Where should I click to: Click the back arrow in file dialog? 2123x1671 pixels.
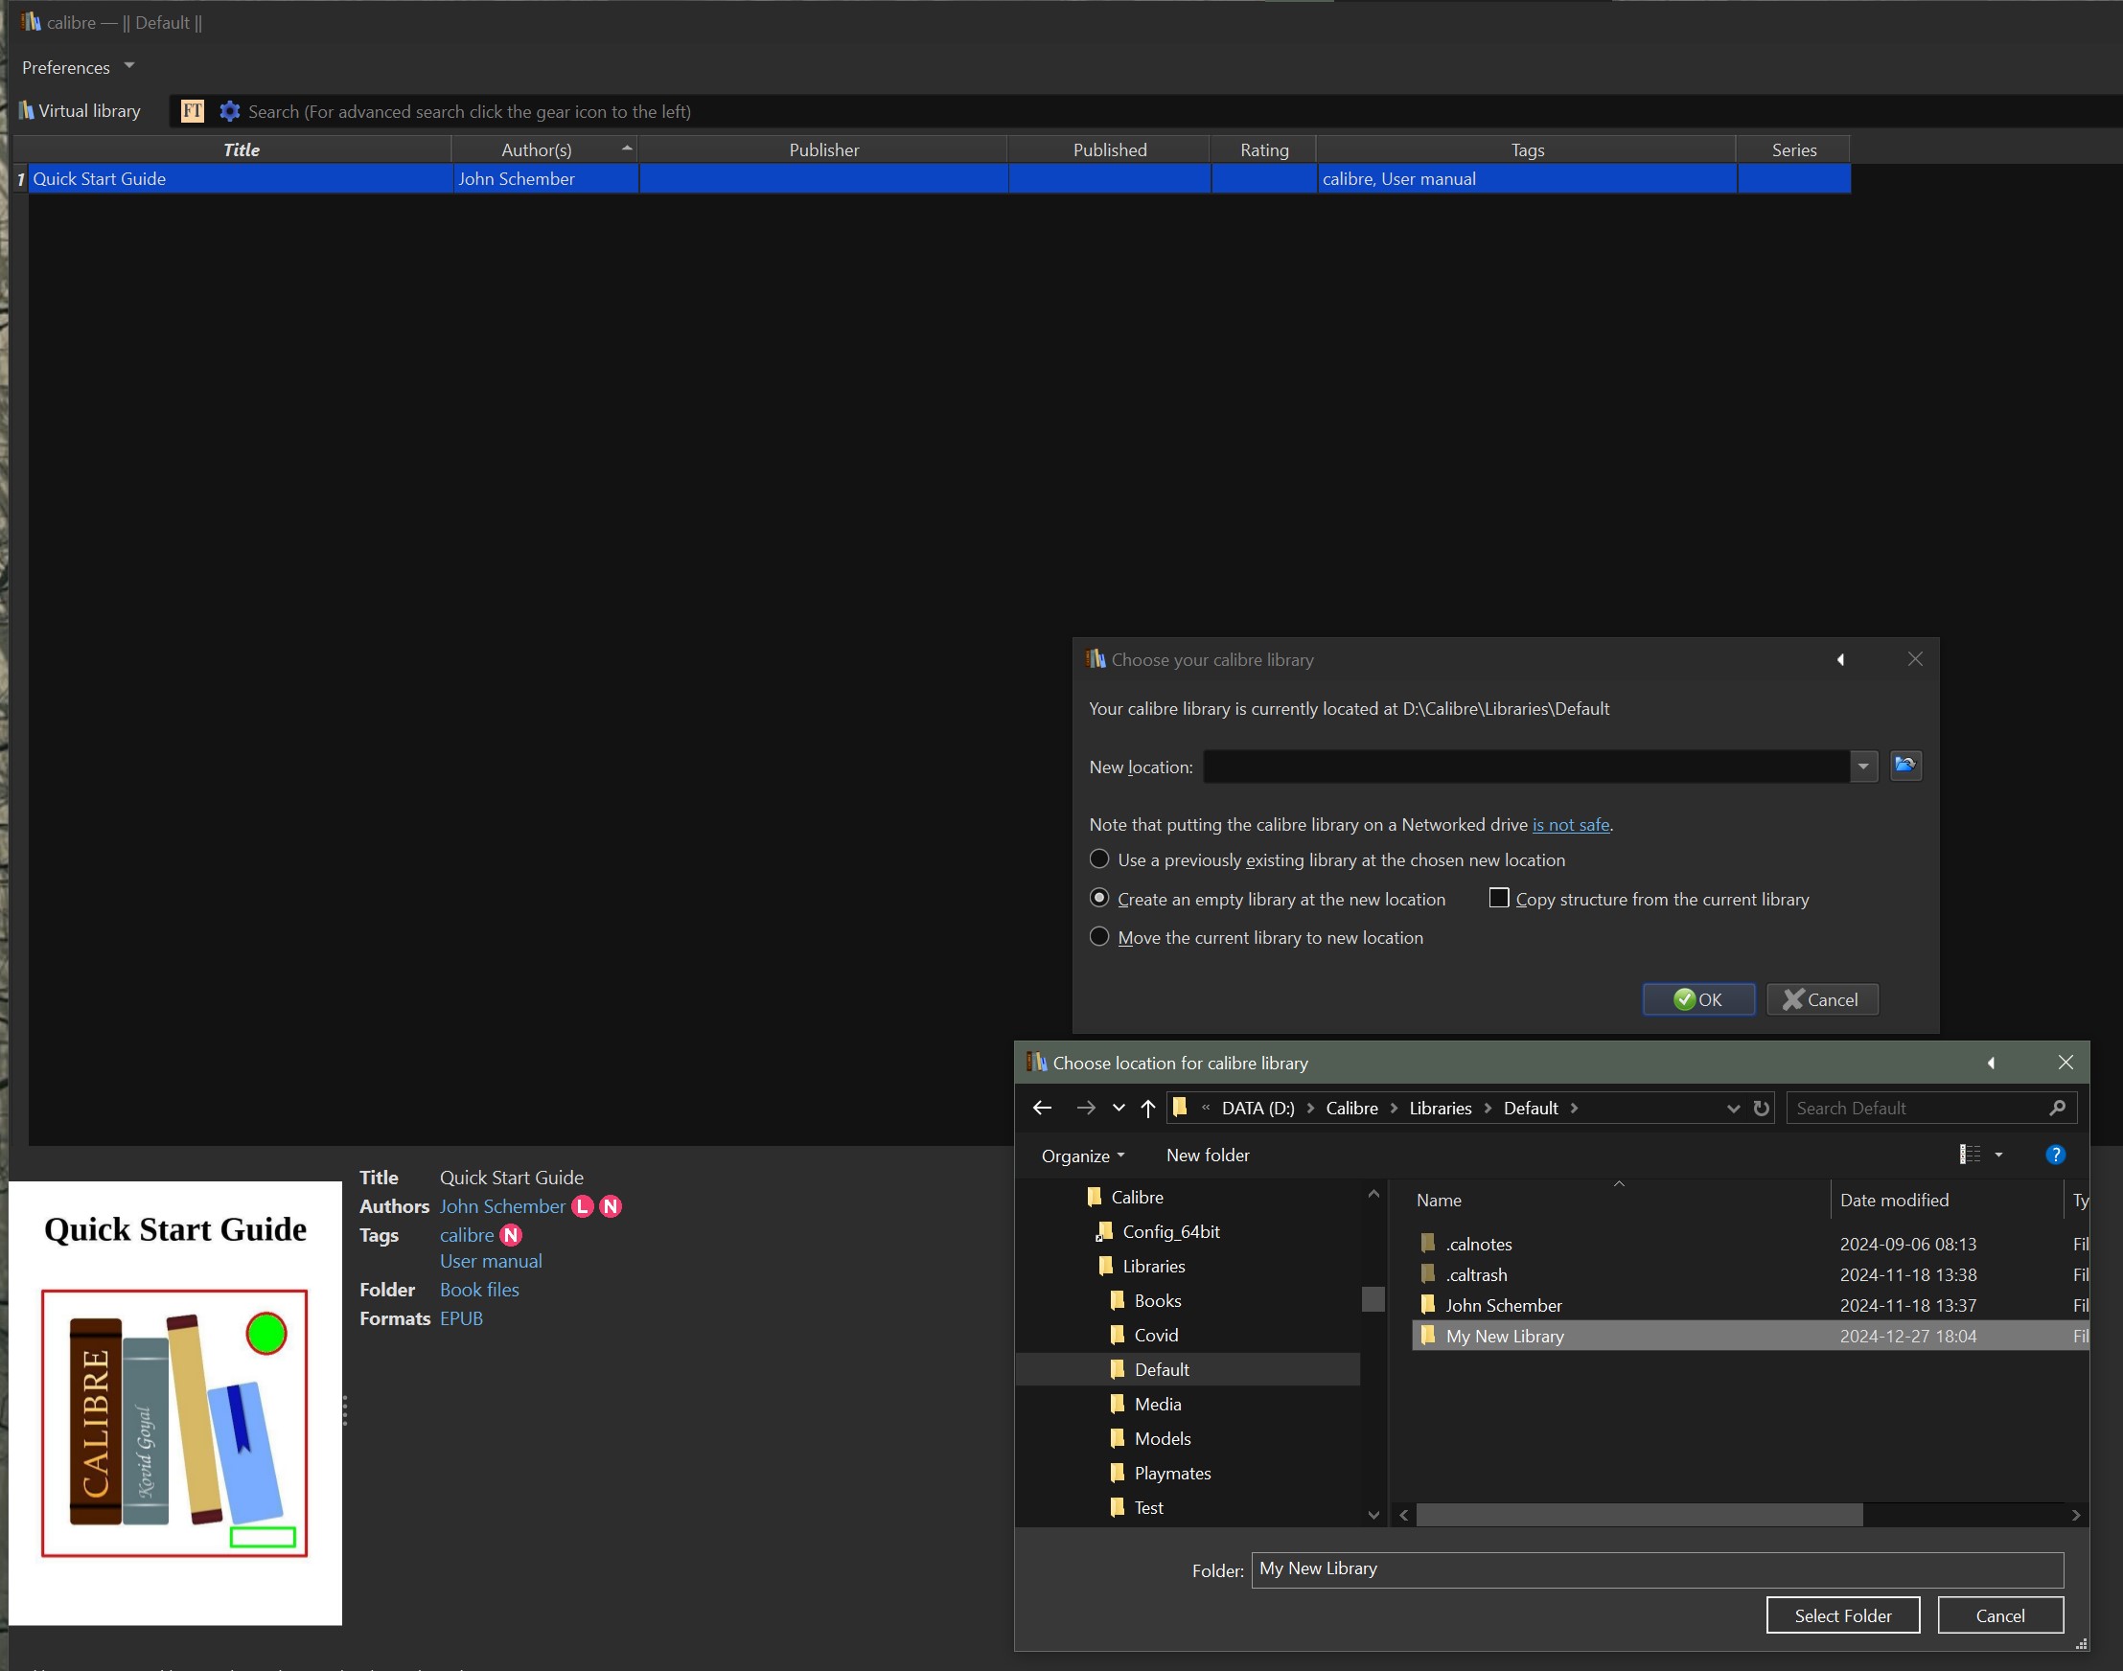1042,1108
